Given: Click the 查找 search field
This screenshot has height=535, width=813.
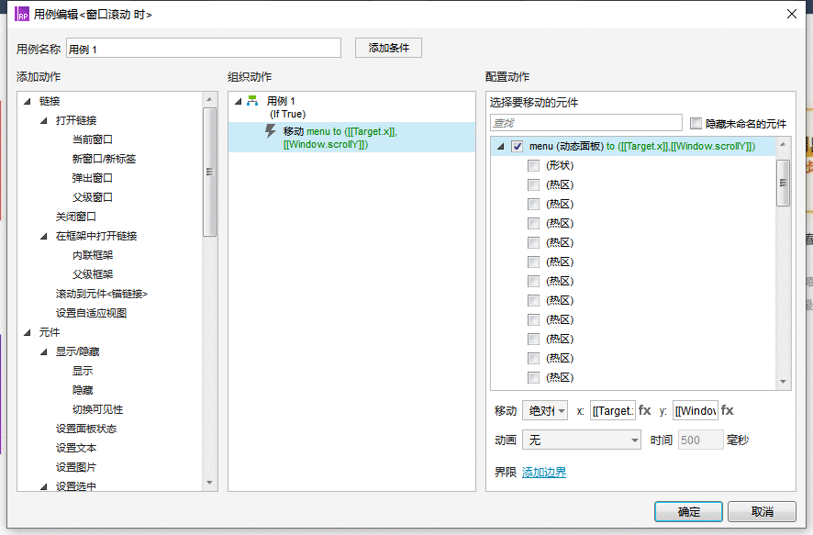Looking at the screenshot, I should [x=586, y=123].
